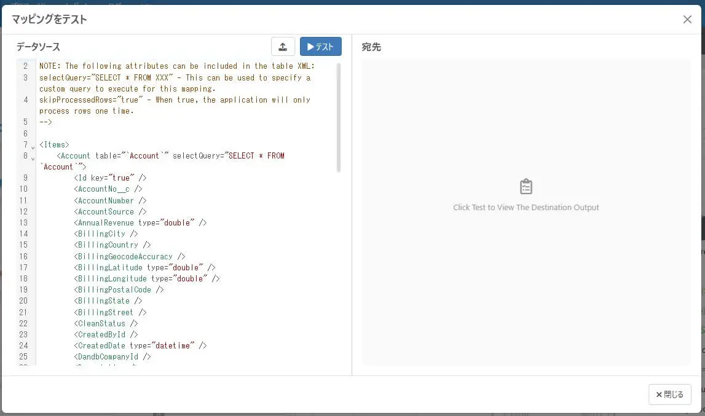Close the dialog with the X icon
705x416 pixels.
point(687,19)
